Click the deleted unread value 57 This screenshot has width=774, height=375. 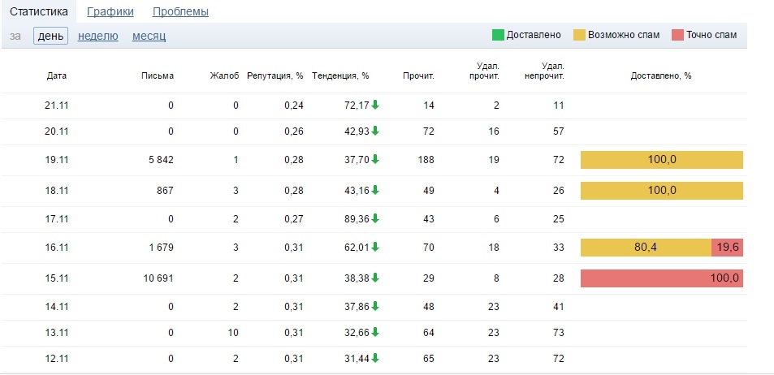pyautogui.click(x=559, y=131)
